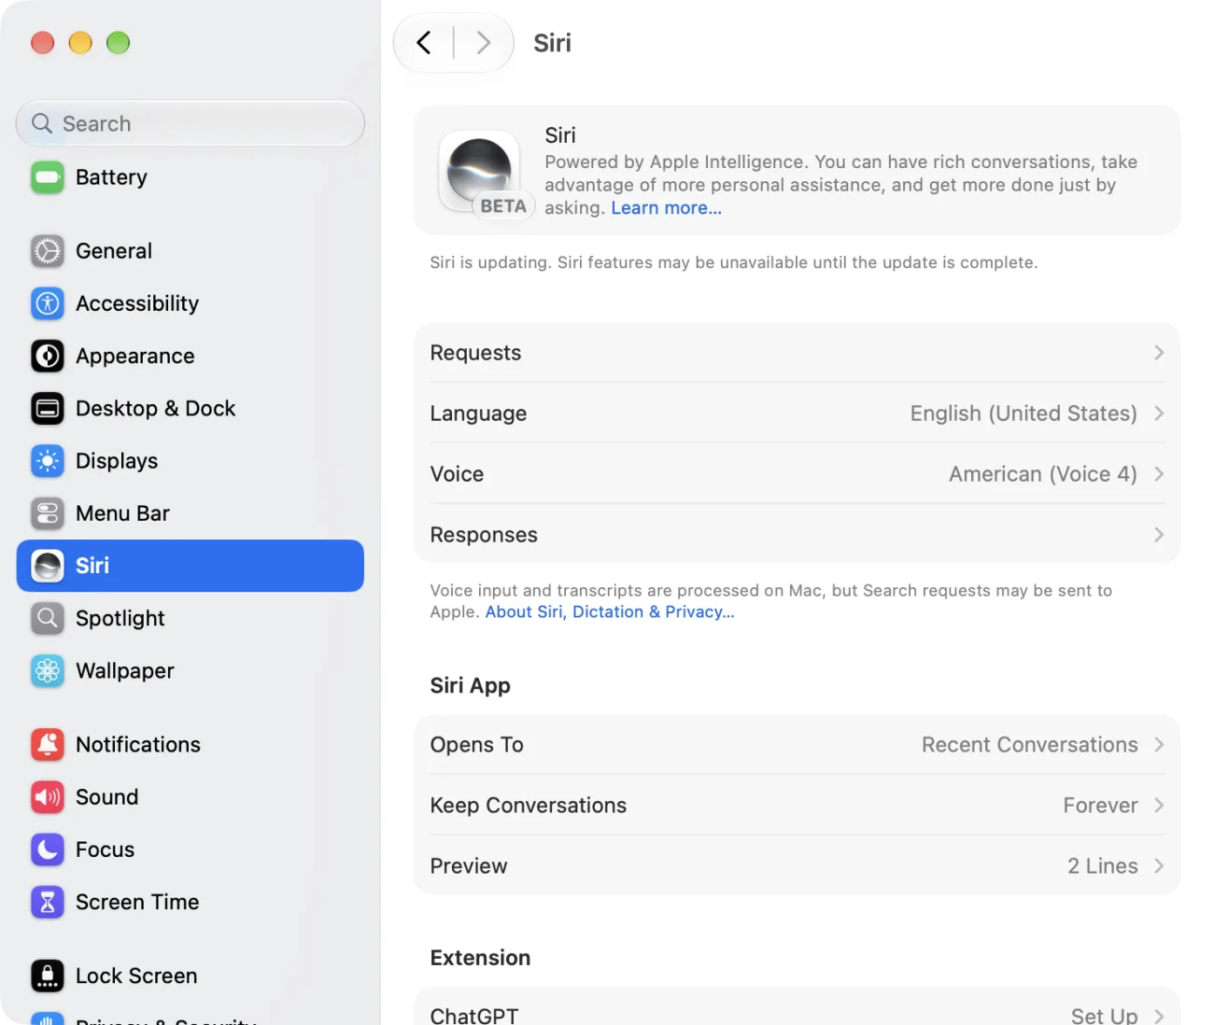Image resolution: width=1214 pixels, height=1025 pixels.
Task: Open Accessibility settings pane
Action: pos(190,303)
